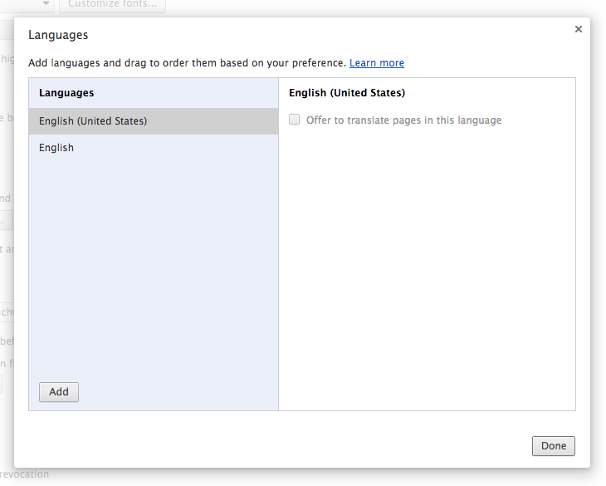Click the "Languages" list column heading
Image resolution: width=606 pixels, height=486 pixels.
(x=66, y=93)
